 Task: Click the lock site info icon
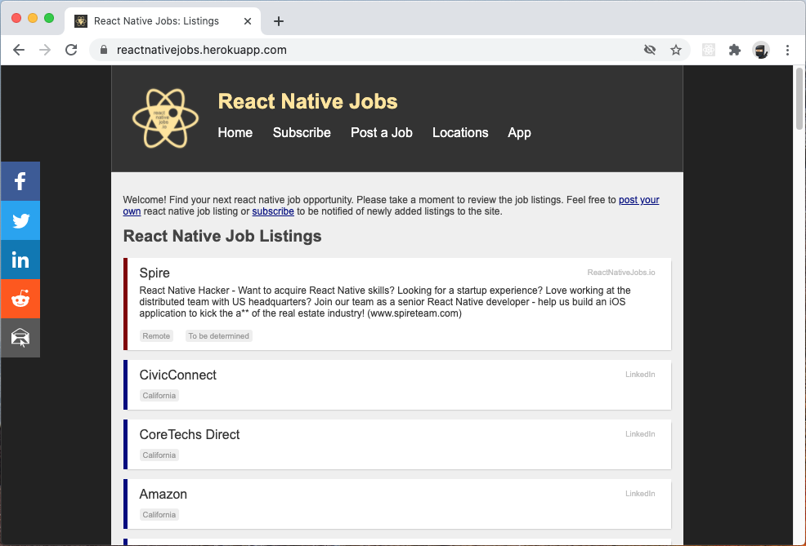[104, 50]
